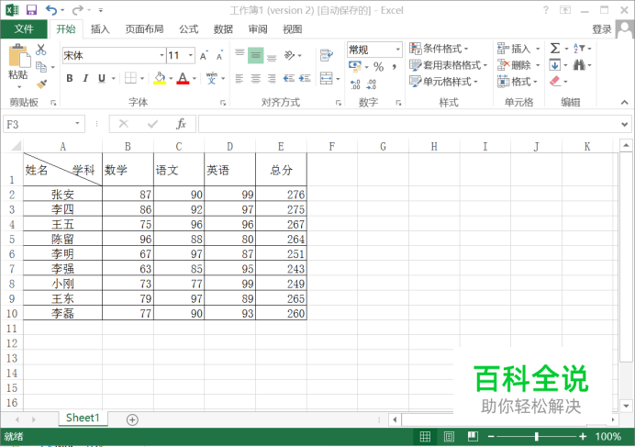Switch to the 数据 tab

223,29
